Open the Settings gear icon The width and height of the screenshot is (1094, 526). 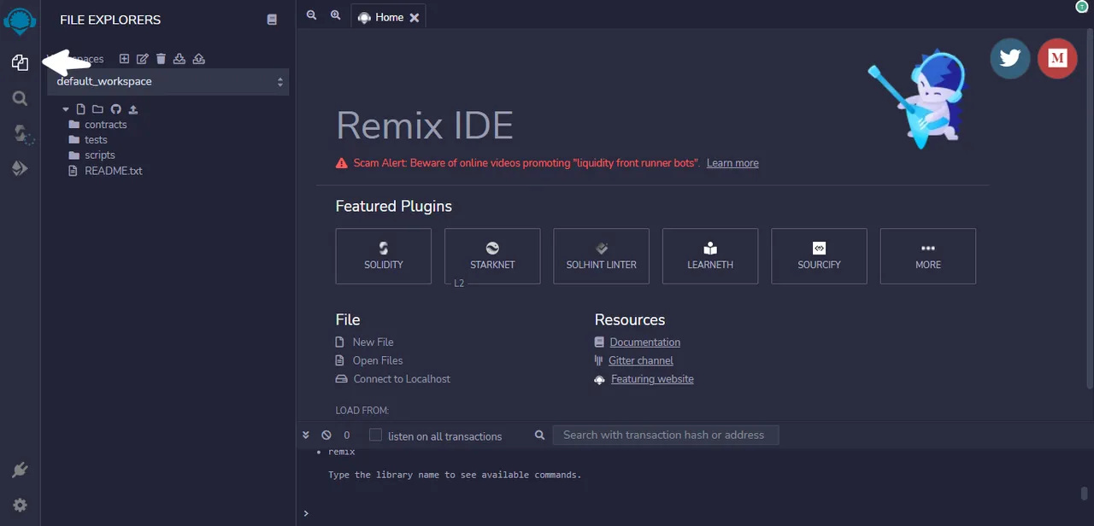(20, 505)
